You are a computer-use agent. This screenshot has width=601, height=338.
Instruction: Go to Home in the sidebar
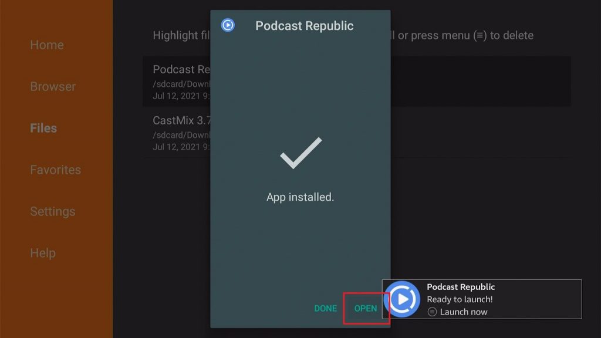coord(47,45)
